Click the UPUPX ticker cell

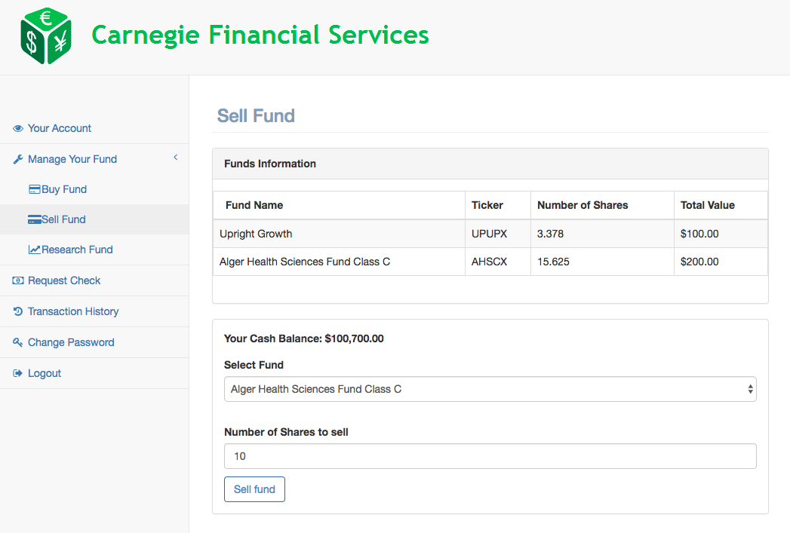(x=498, y=234)
